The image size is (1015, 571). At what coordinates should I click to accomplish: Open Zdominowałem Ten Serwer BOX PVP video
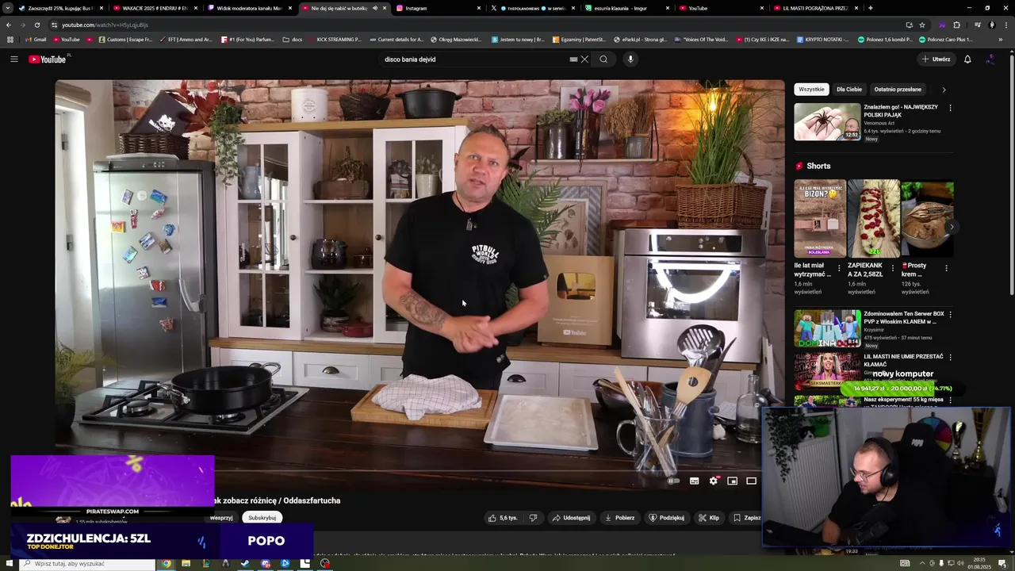tap(827, 328)
